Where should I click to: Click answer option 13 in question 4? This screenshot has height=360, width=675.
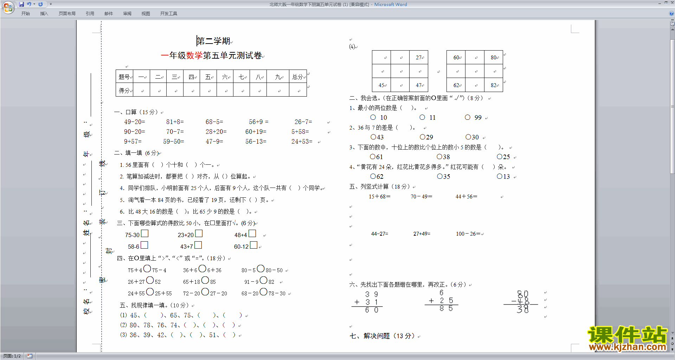pos(503,177)
